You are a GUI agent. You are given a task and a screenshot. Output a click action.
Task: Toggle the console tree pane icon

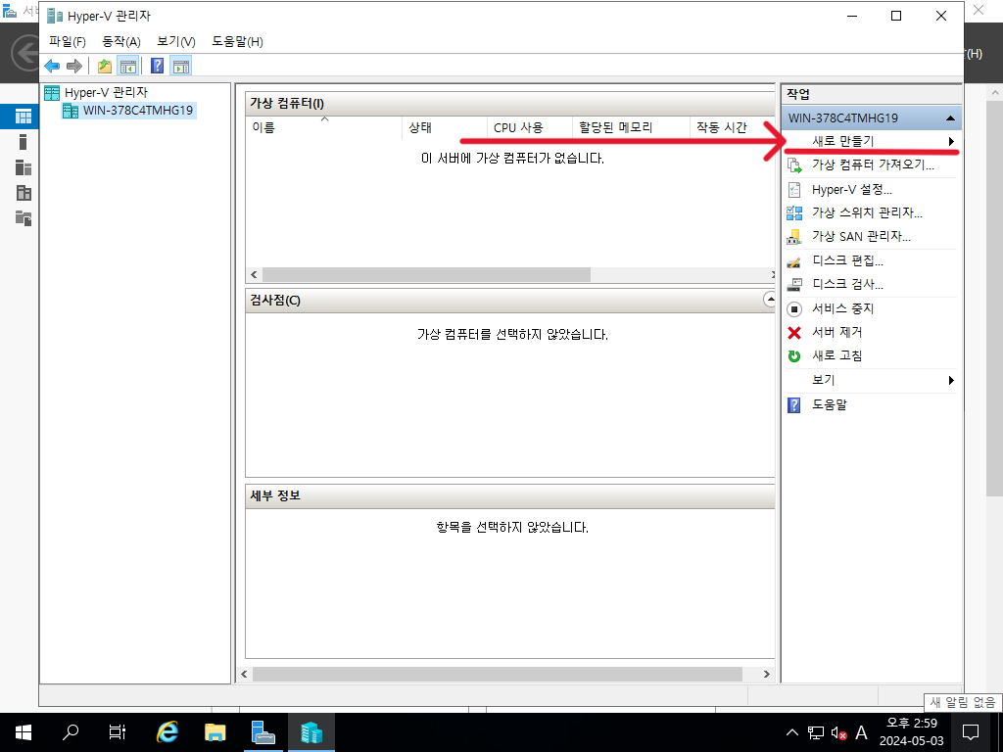pyautogui.click(x=128, y=66)
